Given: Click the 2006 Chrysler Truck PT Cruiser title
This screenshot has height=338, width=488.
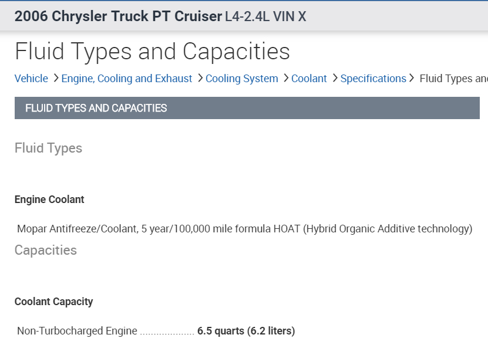Looking at the screenshot, I should coord(118,16).
